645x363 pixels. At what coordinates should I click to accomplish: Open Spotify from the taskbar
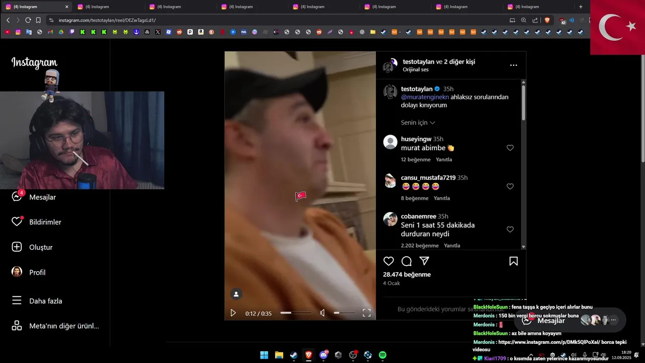point(382,355)
